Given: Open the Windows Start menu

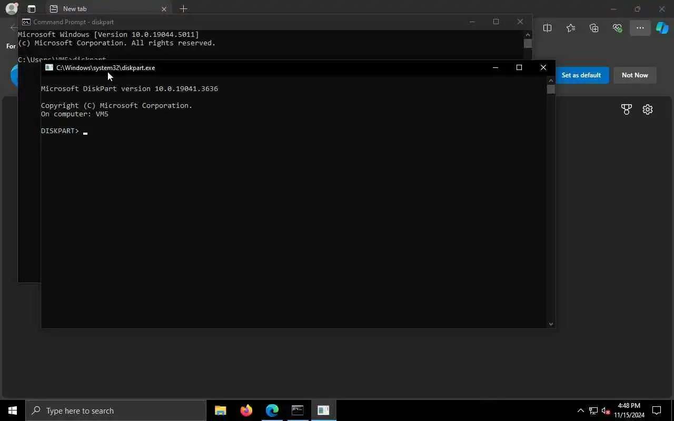Looking at the screenshot, I should pos(13,410).
